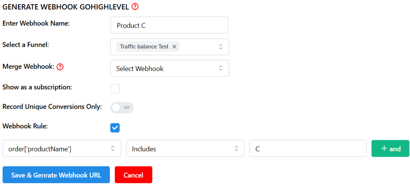Uncheck the Webhook Rule checkbox
The image size is (410, 186).
(115, 128)
